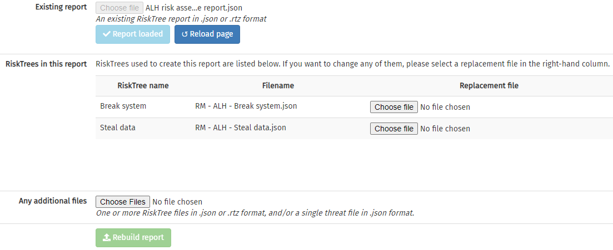Click the checkmark icon on Report loaded
The image size is (613, 250).
pyautogui.click(x=106, y=34)
